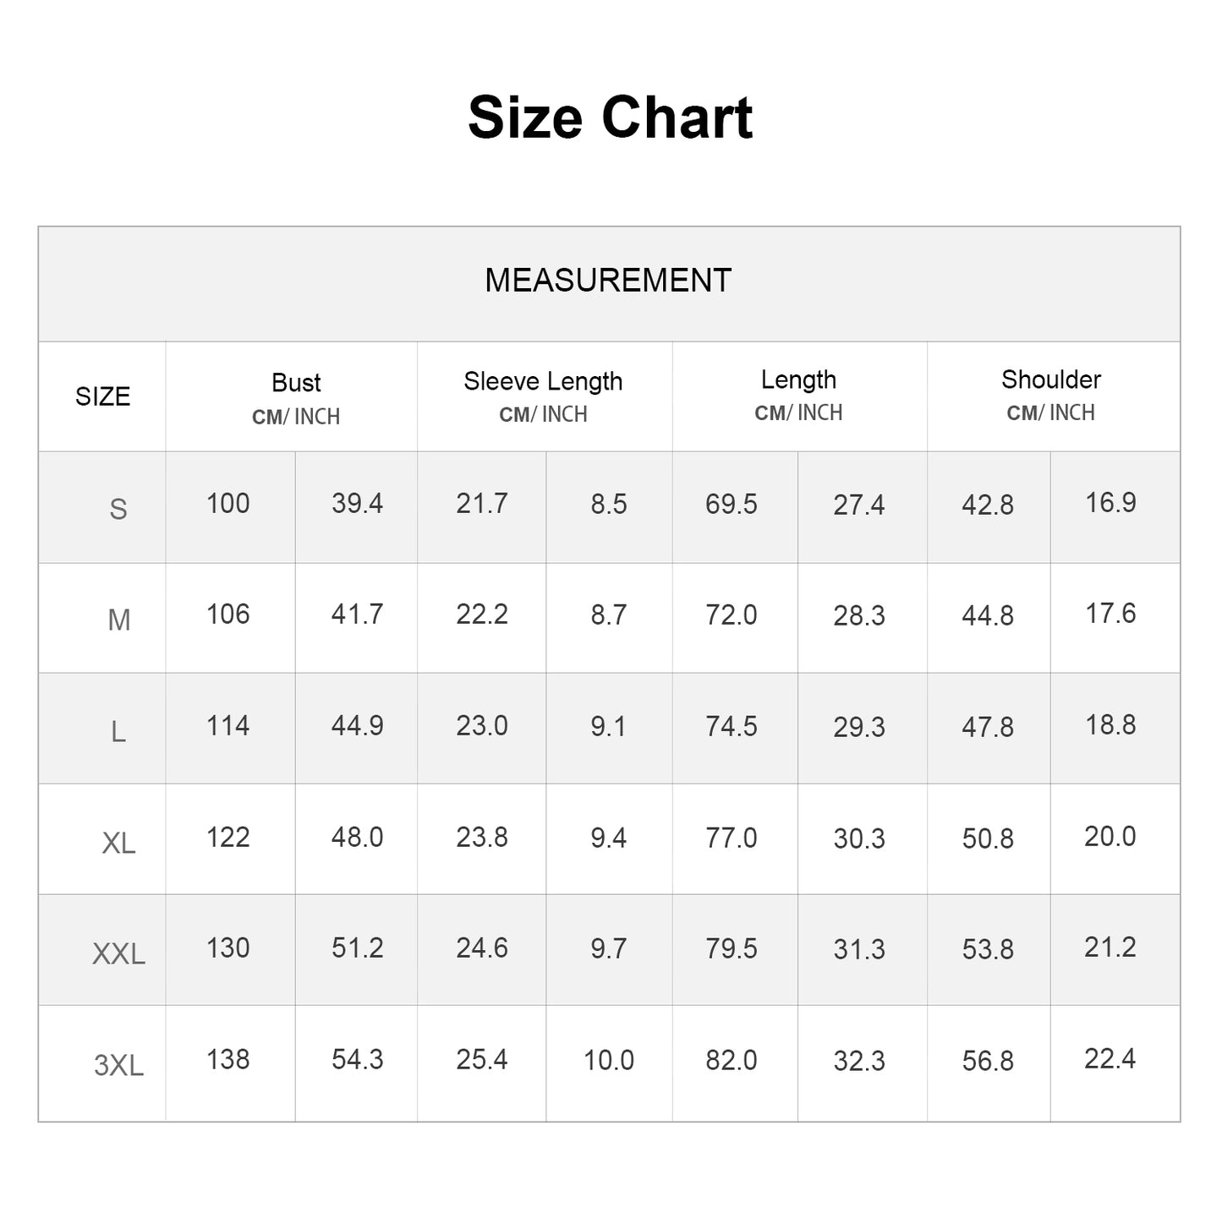Click the L size row label
Viewport: 1222px width, 1218px height.
(118, 731)
